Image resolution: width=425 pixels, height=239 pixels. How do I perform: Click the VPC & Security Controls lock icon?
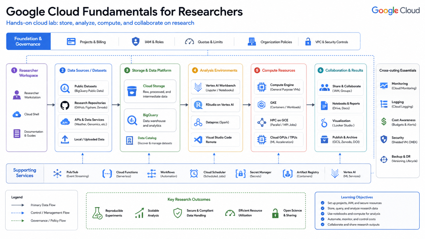coord(308,41)
